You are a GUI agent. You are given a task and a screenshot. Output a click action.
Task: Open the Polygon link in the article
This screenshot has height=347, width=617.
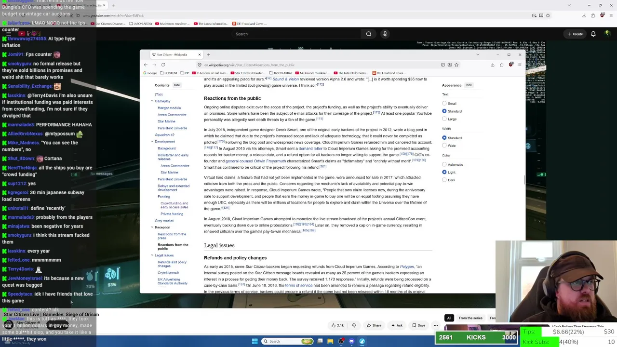[x=407, y=267]
